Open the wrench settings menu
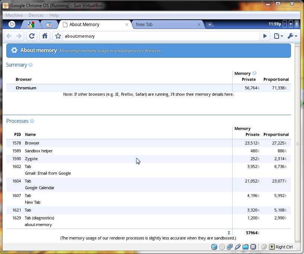The image size is (304, 254). 292,36
